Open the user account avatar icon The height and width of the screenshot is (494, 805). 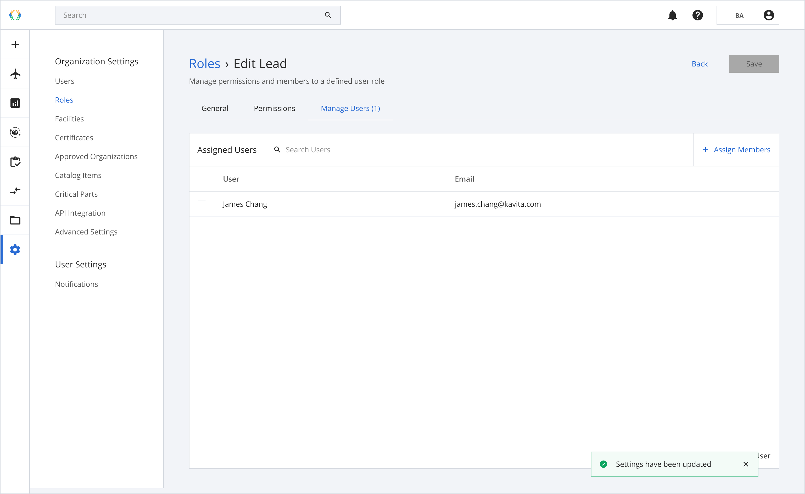point(769,15)
